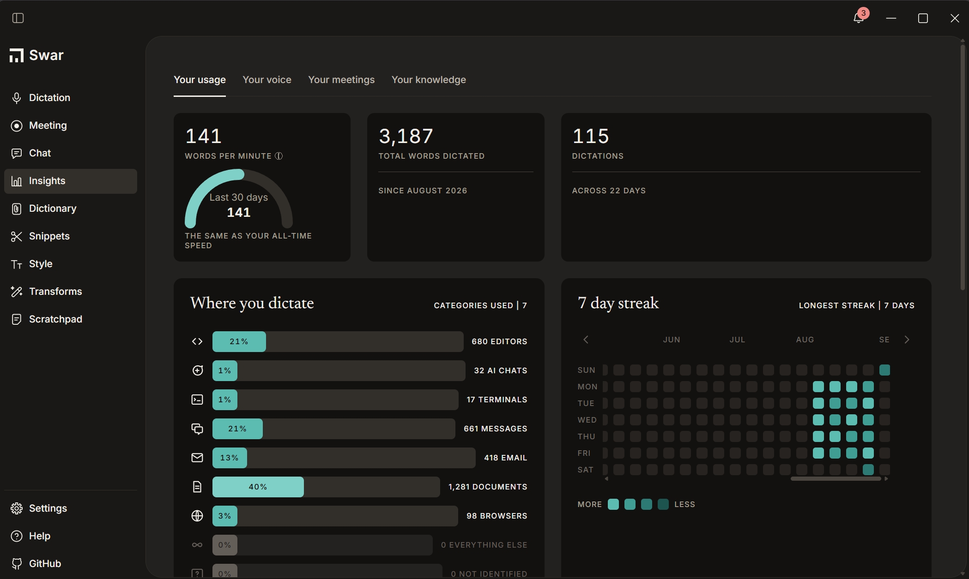Open the Dictionary icon
The image size is (969, 579).
(17, 209)
